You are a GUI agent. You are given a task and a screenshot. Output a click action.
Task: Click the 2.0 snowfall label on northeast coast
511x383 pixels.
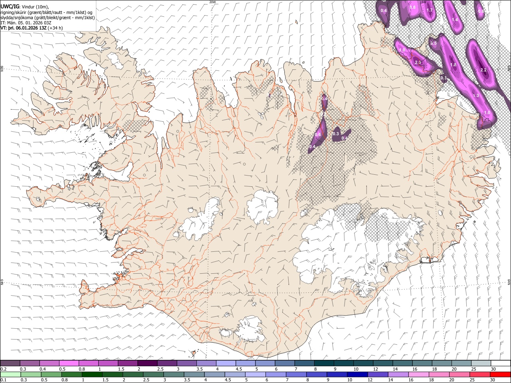coord(418,63)
